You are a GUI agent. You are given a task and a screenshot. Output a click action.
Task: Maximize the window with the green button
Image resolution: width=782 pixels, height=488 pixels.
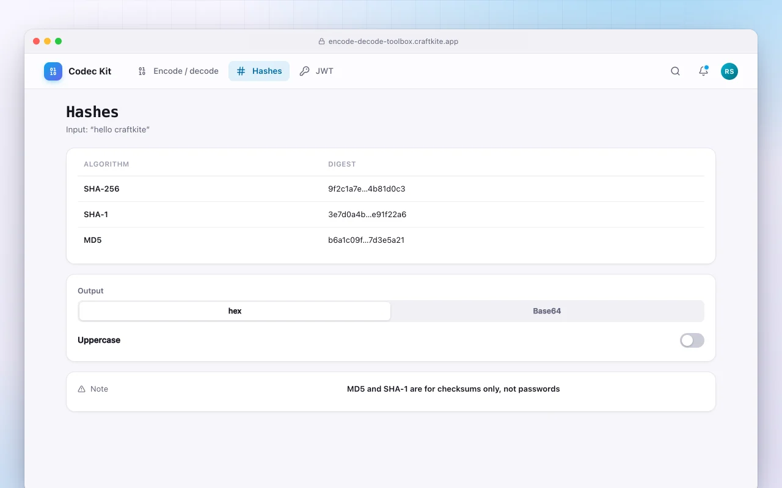coord(59,41)
